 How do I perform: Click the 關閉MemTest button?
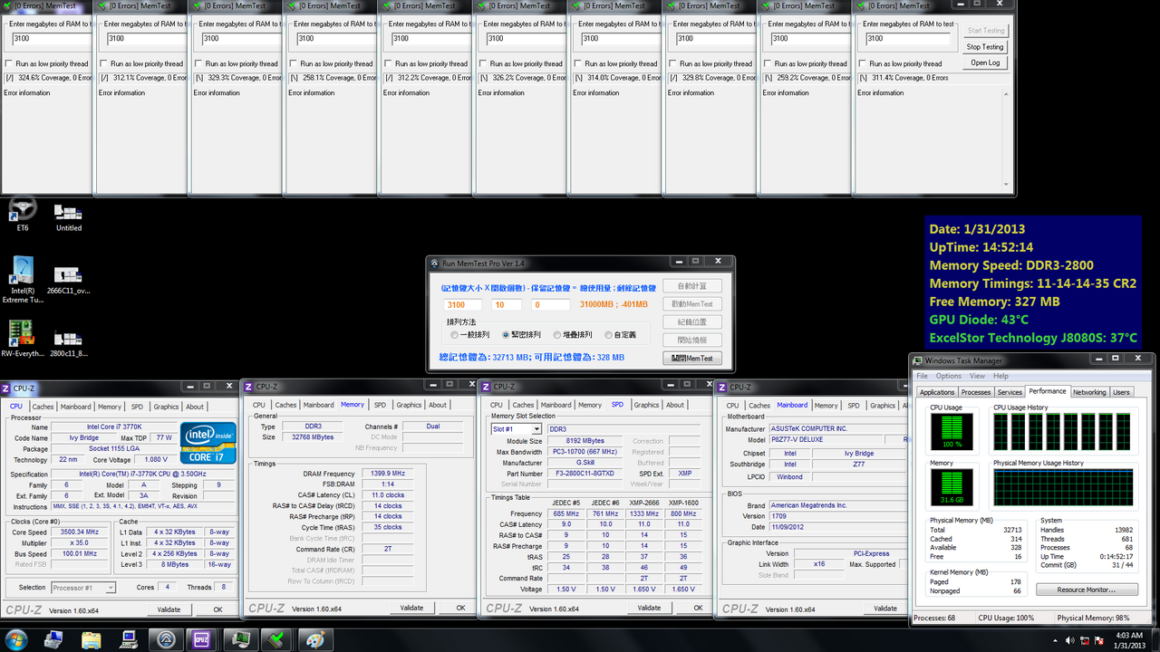(692, 358)
